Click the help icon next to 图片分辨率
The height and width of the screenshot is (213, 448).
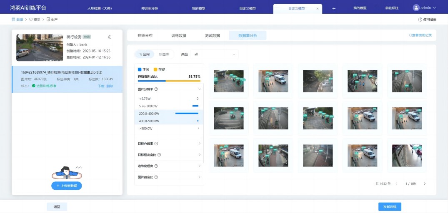tap(156, 89)
